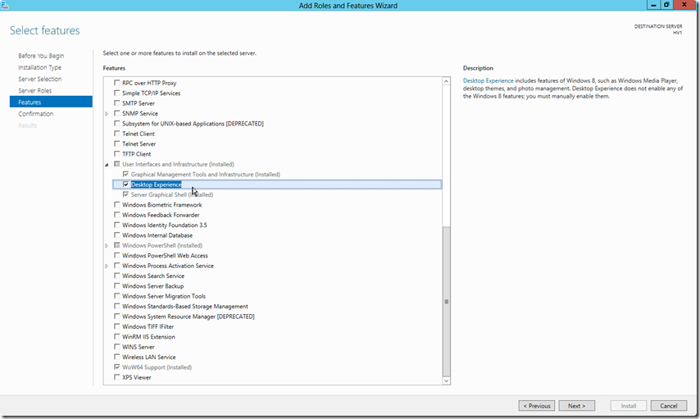Check the TFTP Client checkbox
Screen dimensions: 700x419
[117, 154]
